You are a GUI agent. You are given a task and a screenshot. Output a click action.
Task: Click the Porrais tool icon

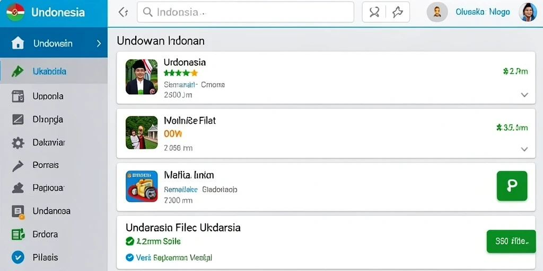pos(17,166)
